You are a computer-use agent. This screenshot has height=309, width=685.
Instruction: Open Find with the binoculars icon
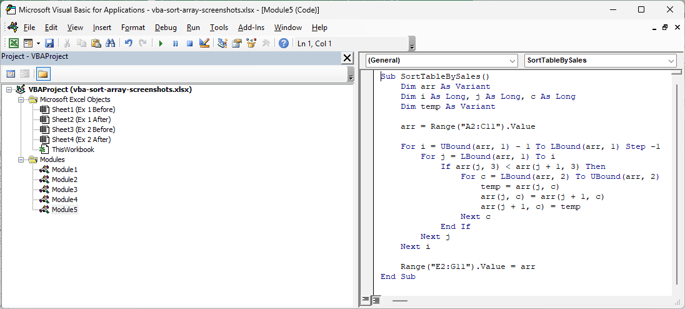110,43
